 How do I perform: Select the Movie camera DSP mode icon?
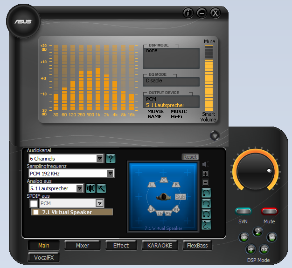(272, 237)
